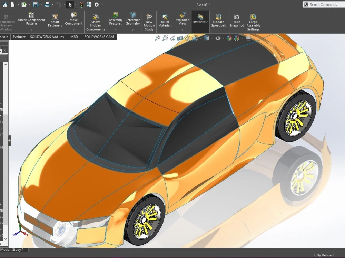Select the Section View icon

coord(180,38)
